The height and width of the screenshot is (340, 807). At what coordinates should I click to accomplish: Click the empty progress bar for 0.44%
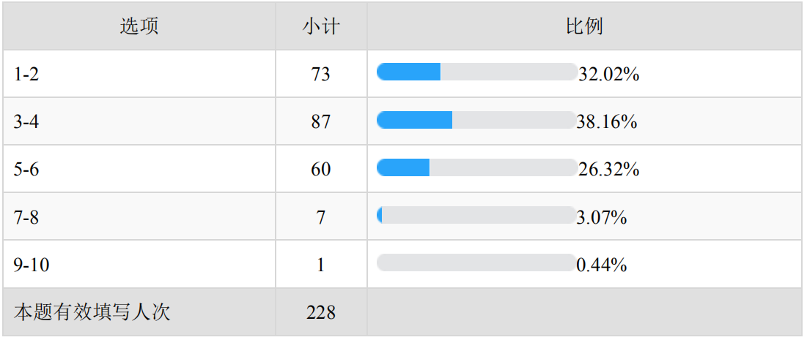(x=476, y=263)
